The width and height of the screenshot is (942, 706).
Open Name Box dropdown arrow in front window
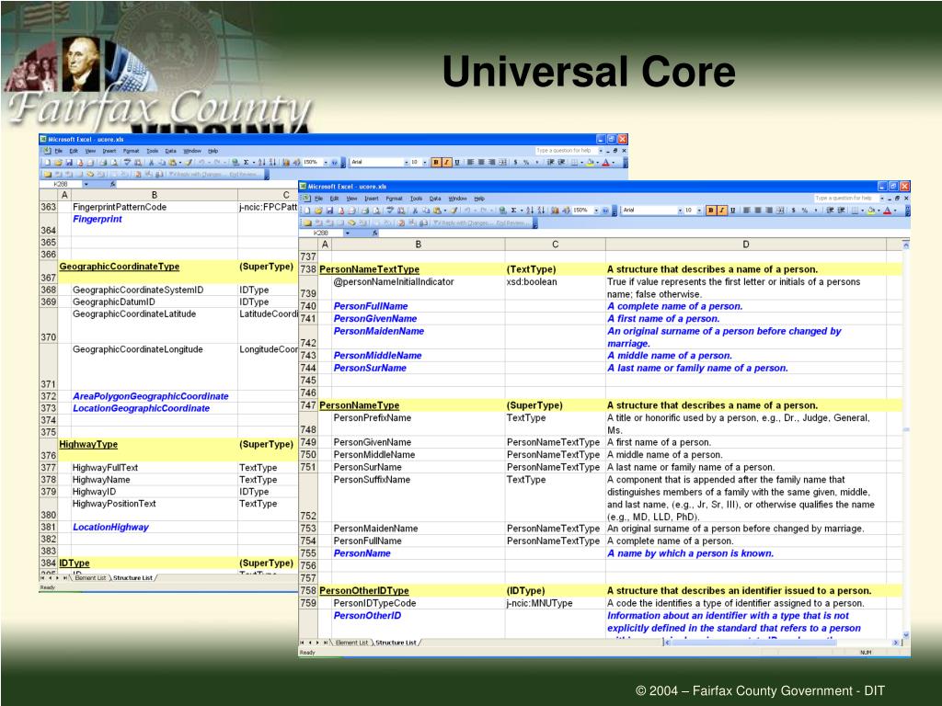coord(347,233)
